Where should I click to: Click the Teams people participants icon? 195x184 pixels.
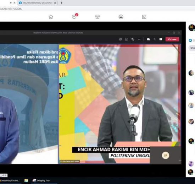click(121, 39)
